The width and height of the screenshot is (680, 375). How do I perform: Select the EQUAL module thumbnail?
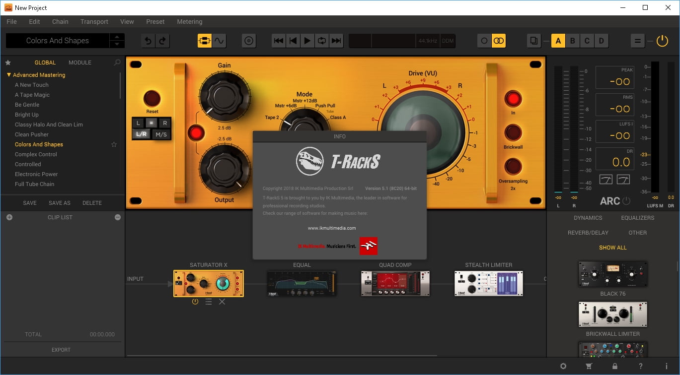tap(302, 283)
